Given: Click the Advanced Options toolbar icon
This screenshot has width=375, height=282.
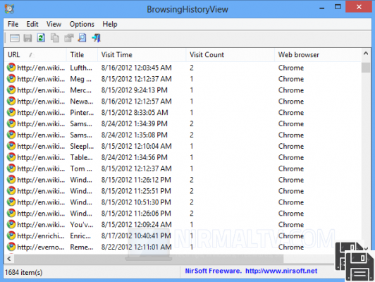Looking at the screenshot, I should point(15,38).
